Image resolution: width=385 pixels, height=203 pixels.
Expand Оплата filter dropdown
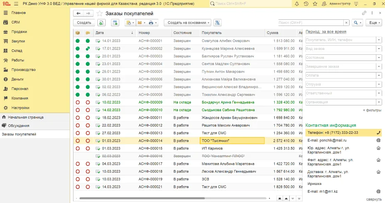tap(379, 75)
